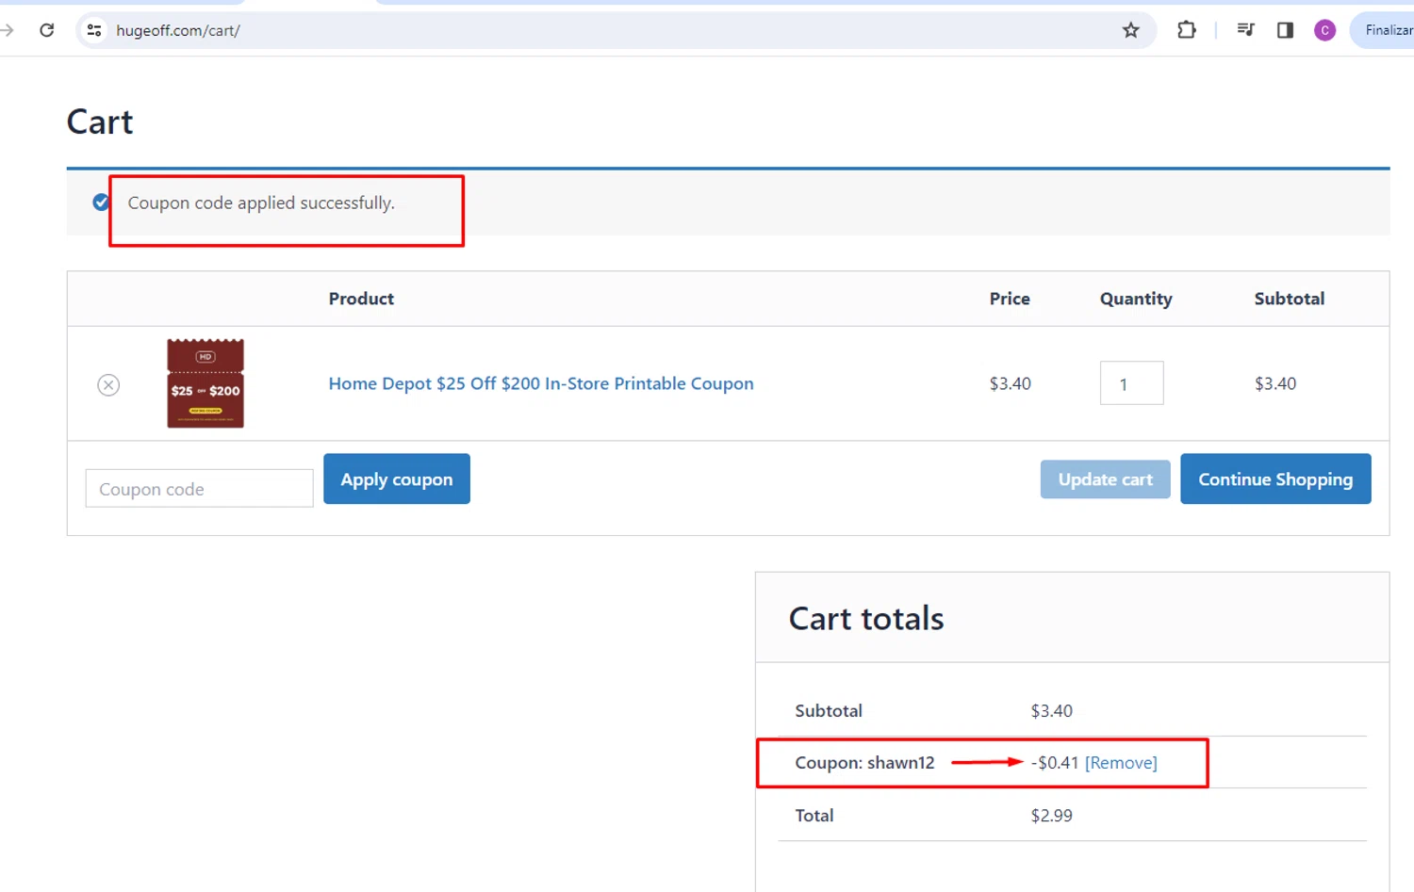The width and height of the screenshot is (1414, 892).
Task: Click the blue success checkmark icon
Action: [101, 203]
